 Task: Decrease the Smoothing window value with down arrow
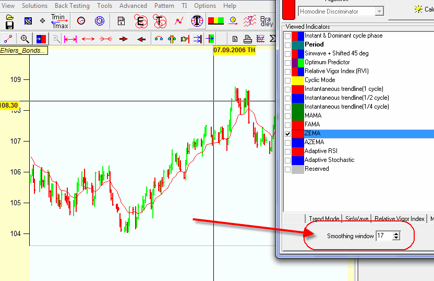click(x=396, y=238)
